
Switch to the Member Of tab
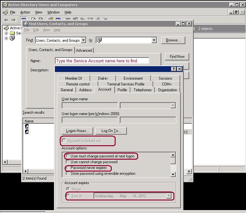pos(74,78)
